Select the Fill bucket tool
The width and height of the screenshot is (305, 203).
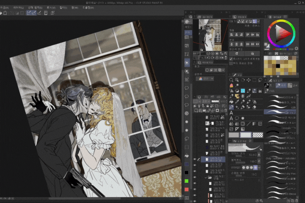coord(231,101)
